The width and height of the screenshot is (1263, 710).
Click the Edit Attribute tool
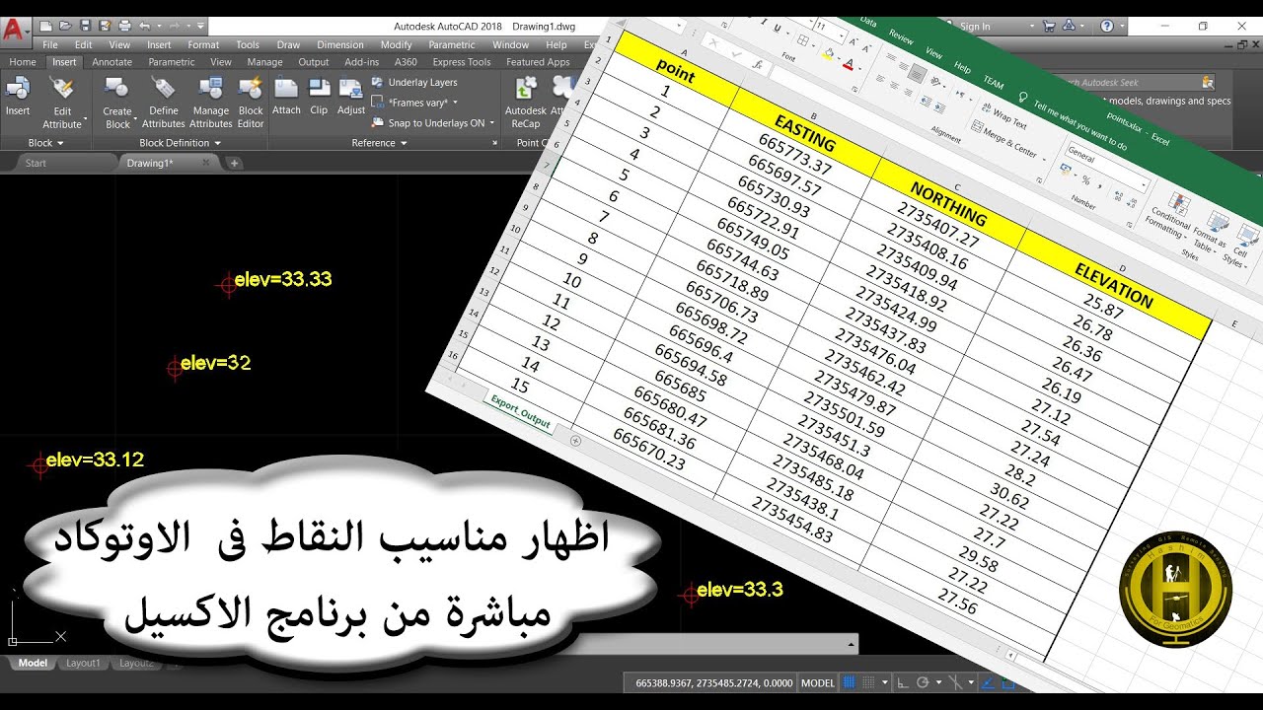62,103
